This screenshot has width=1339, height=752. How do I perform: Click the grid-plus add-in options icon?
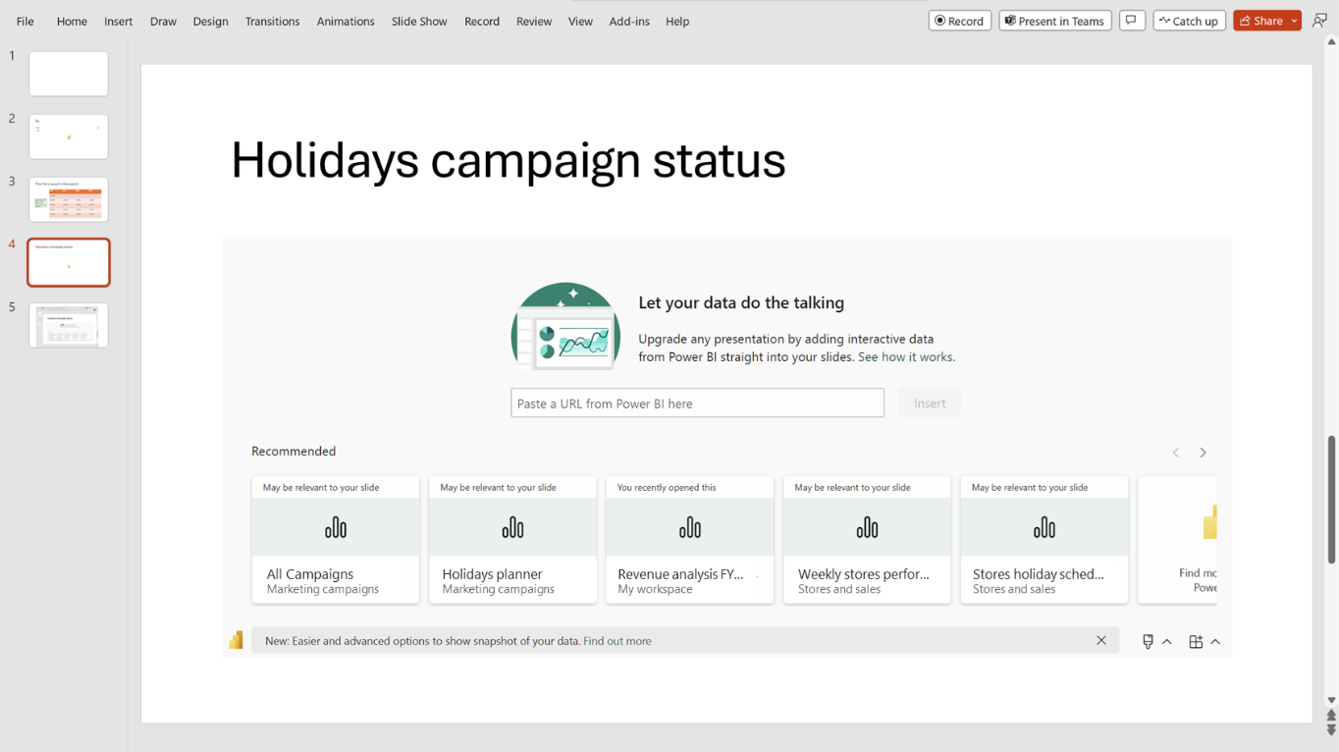pyautogui.click(x=1196, y=641)
